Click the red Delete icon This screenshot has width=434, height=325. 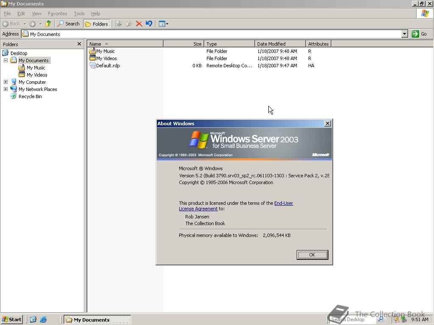[x=139, y=24]
